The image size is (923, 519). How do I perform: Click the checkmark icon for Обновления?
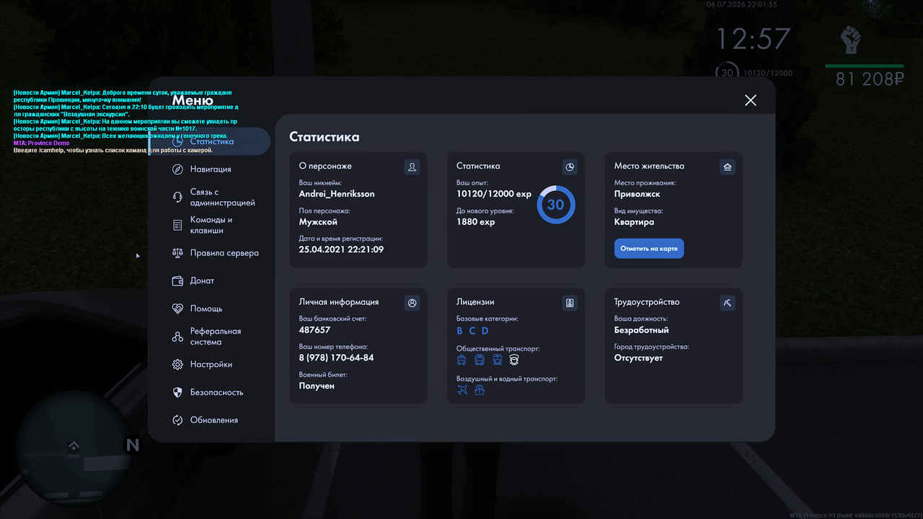[177, 420]
